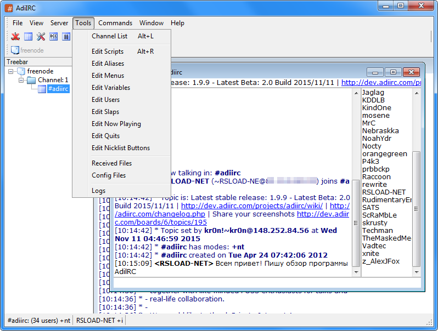Select orangegreen in nicklist
This screenshot has height=331, width=438.
click(385, 154)
